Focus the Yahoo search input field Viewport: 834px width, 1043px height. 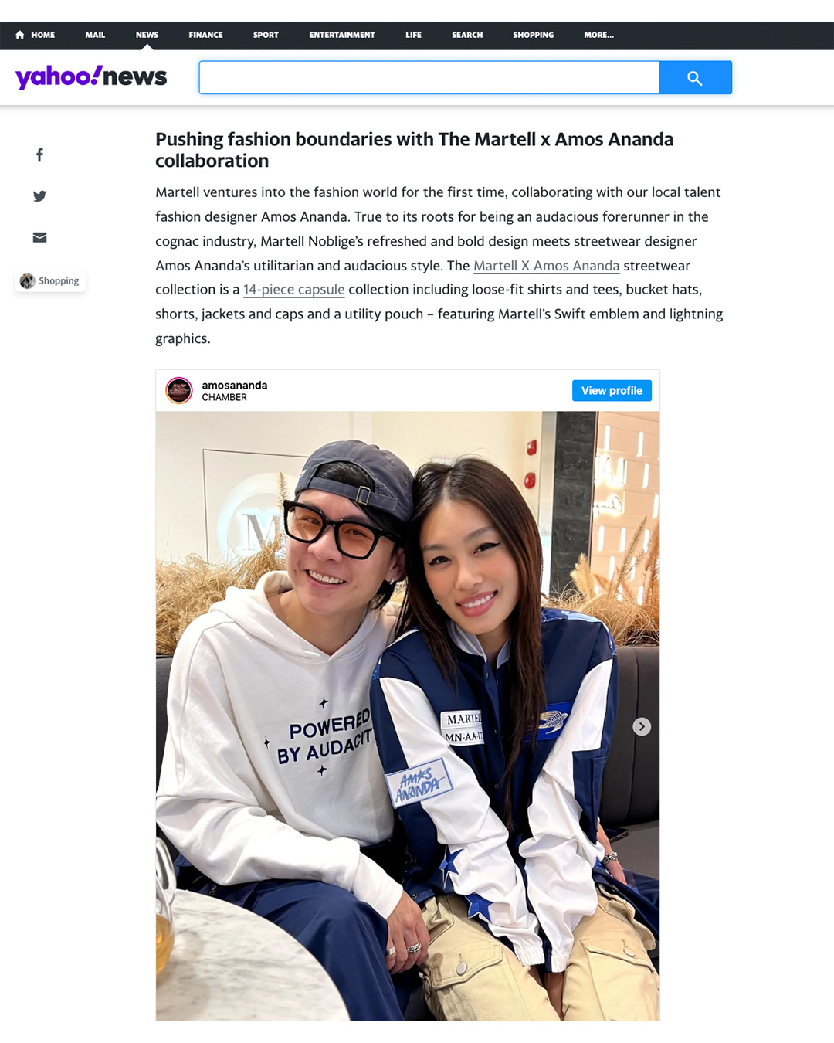tap(429, 78)
